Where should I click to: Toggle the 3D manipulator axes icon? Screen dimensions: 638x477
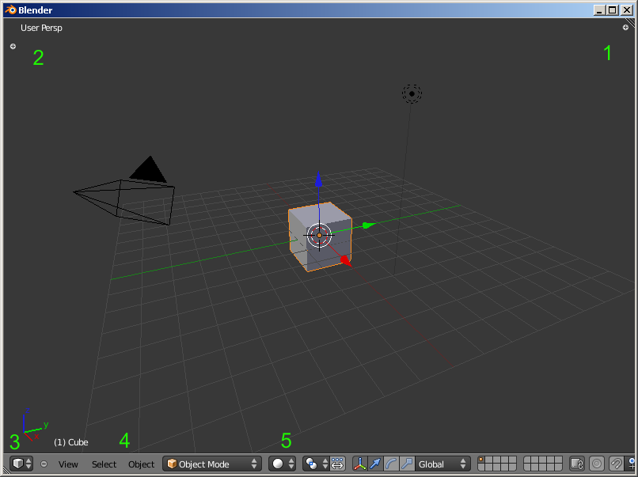pos(359,464)
